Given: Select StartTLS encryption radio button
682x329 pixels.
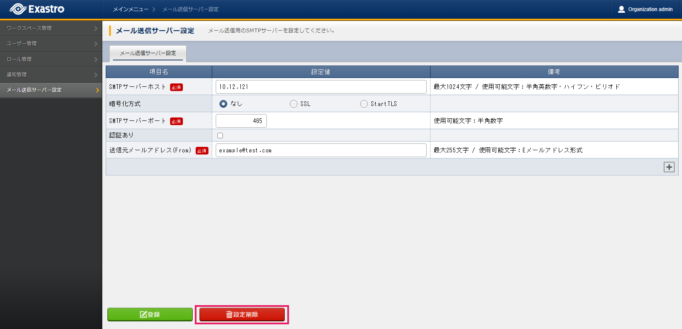Looking at the screenshot, I should (364, 104).
